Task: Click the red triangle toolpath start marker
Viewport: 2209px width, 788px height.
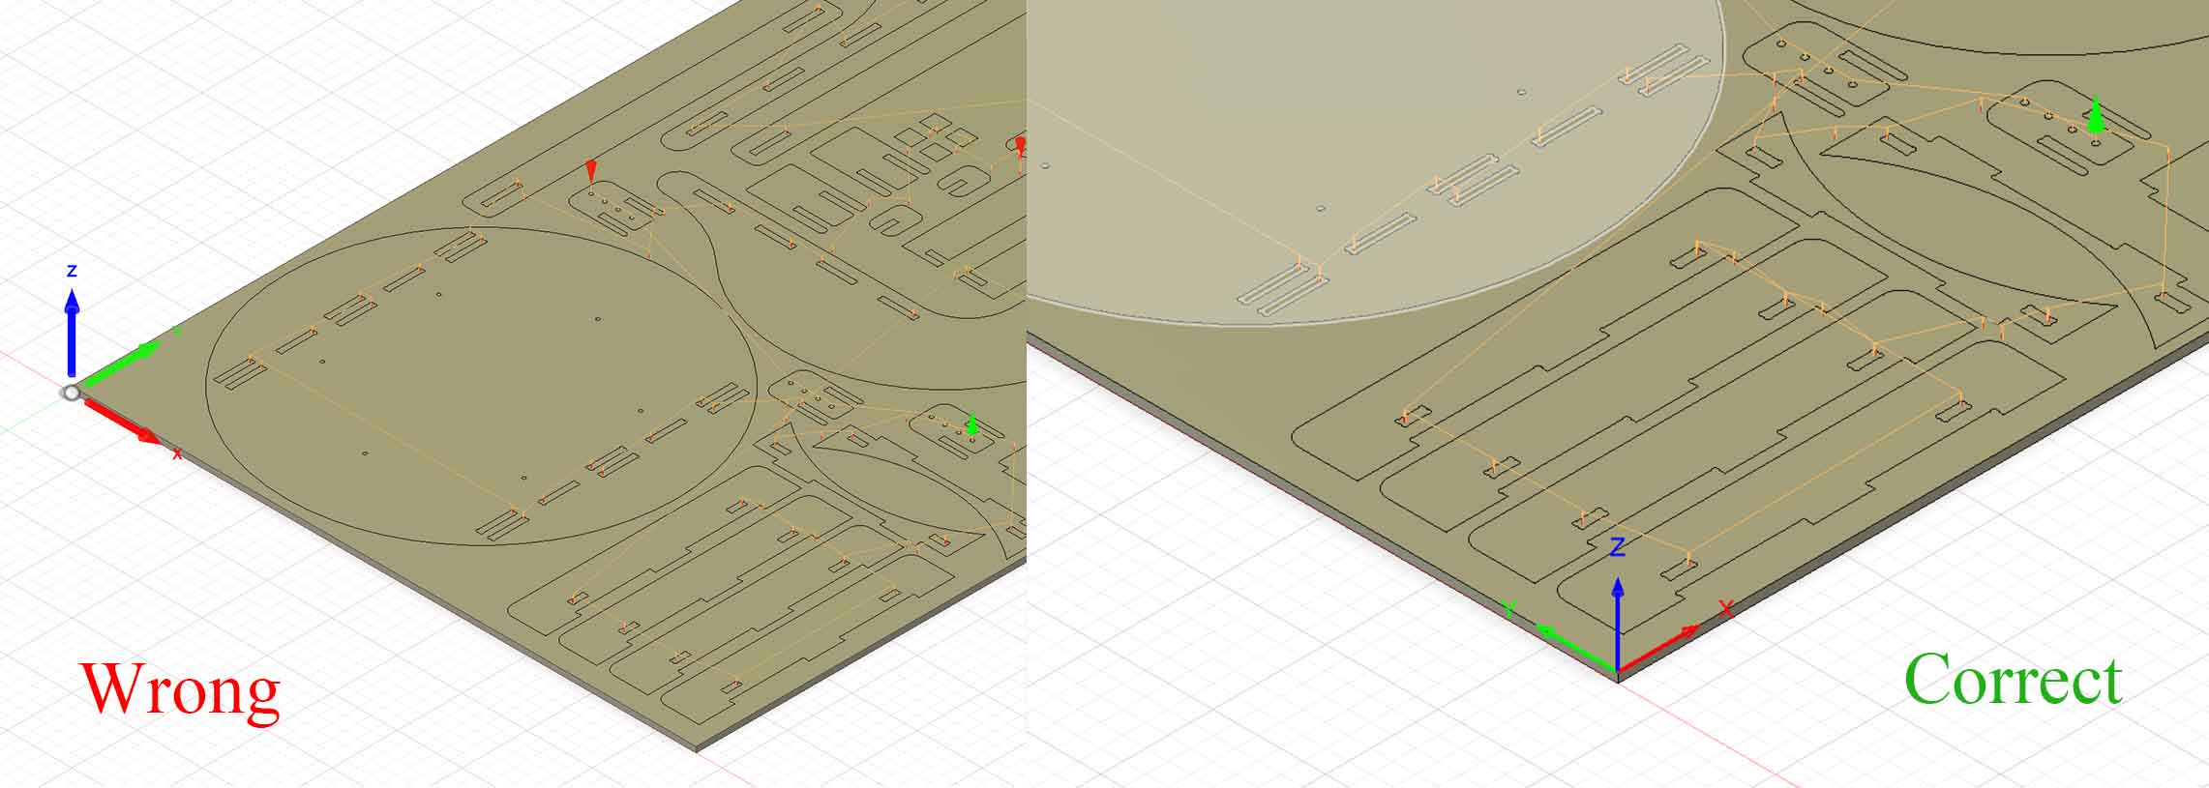Action: tap(591, 173)
